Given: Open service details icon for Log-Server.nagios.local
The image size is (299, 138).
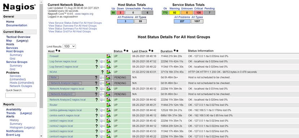Looking at the screenshot, I should tap(108, 61).
